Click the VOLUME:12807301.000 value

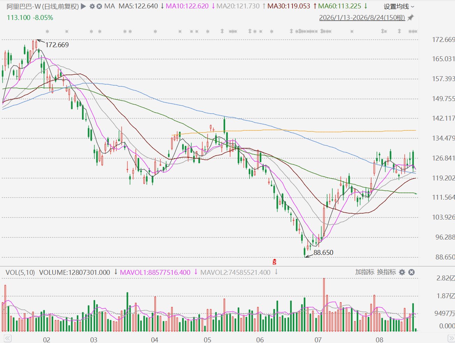(x=74, y=272)
